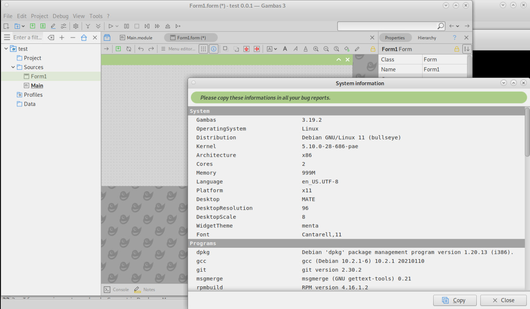Click the form editor Undo arrow
530x309 pixels.
click(x=141, y=49)
